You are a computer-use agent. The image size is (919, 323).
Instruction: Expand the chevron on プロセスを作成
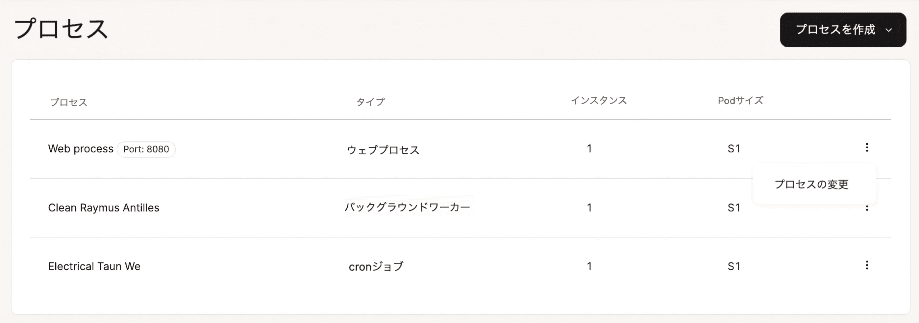tap(889, 30)
